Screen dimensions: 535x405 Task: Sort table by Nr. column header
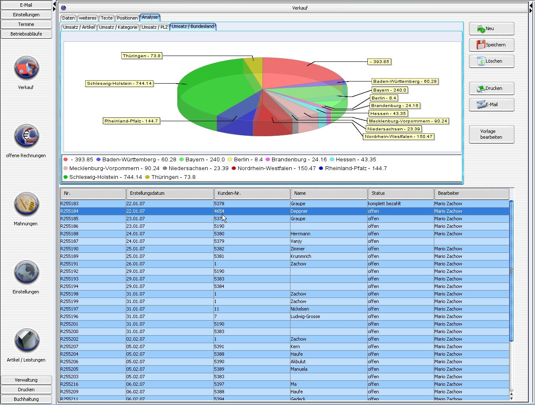[93, 194]
